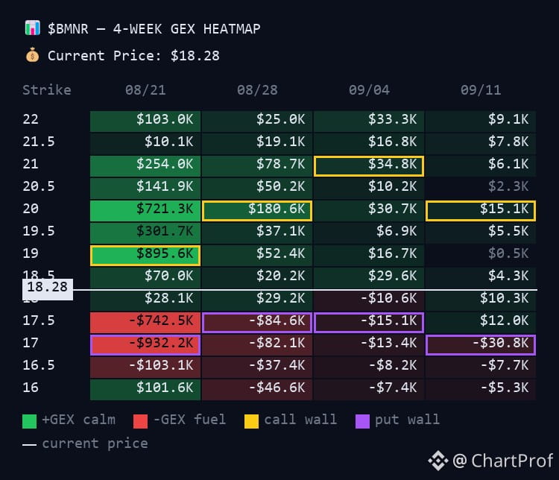
Task: Select the $33.3K cell at strike 22
Action: pyautogui.click(x=369, y=121)
